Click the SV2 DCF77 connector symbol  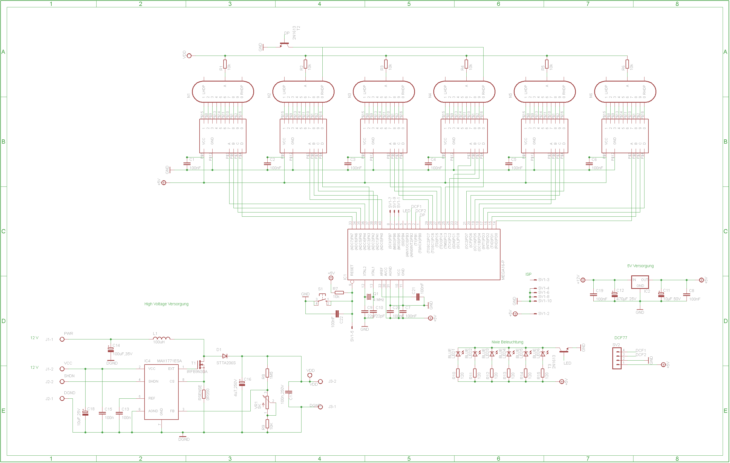617,358
